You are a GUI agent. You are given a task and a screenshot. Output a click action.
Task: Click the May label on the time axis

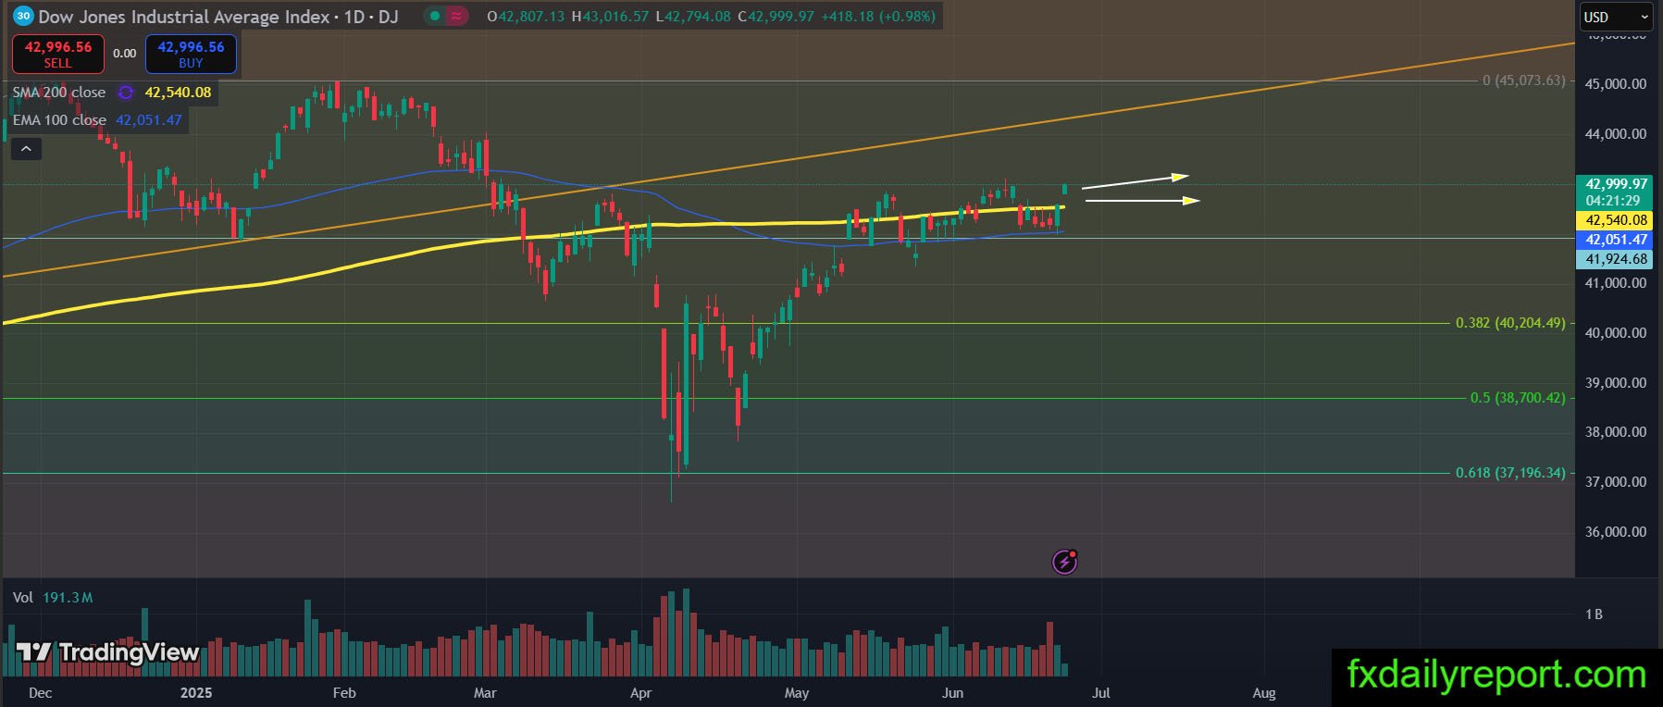tap(796, 693)
